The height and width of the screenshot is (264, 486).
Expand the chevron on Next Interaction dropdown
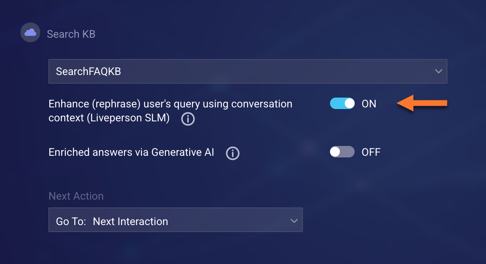[x=294, y=221]
